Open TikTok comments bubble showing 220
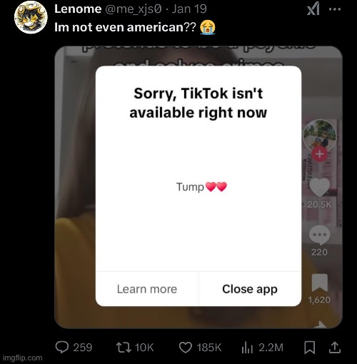Viewport: 357px width, 364px height. (319, 235)
